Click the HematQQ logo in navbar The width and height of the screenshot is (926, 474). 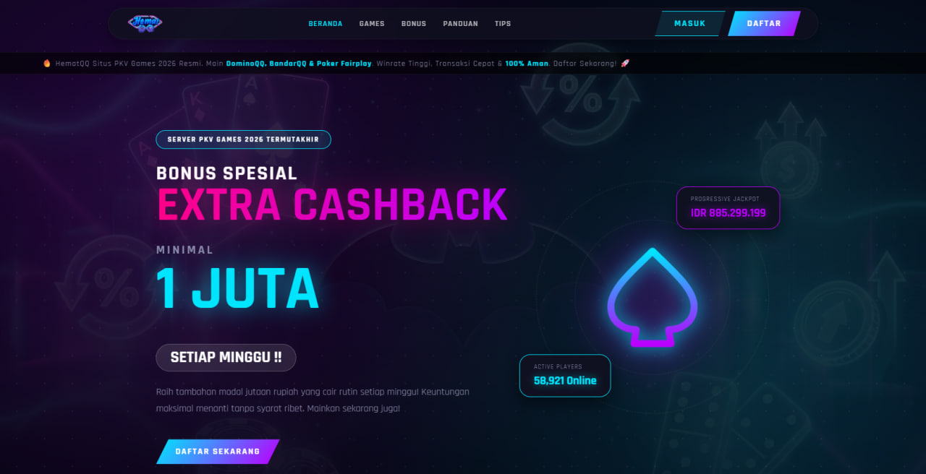[x=145, y=23]
